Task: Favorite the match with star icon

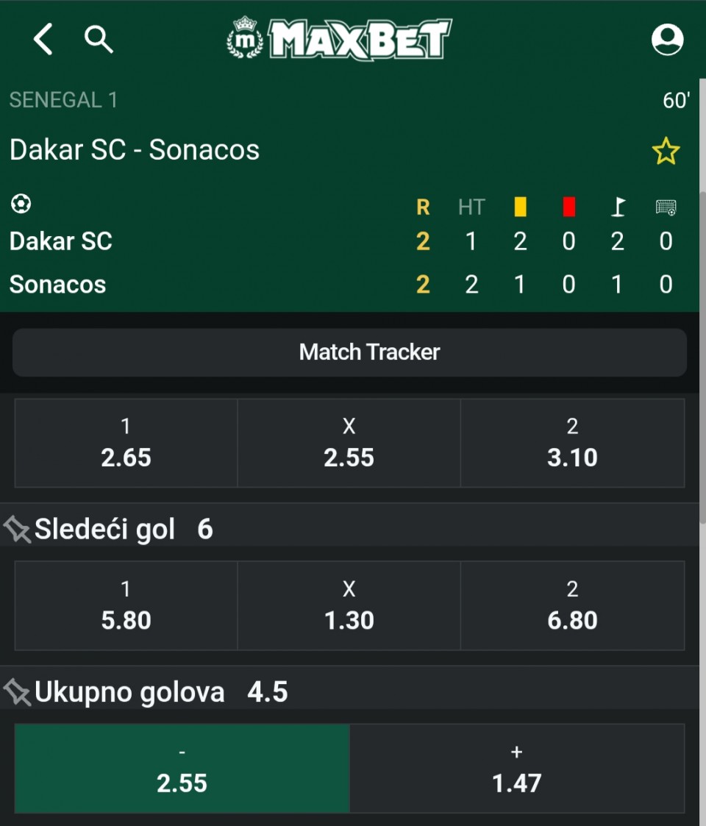Action: pyautogui.click(x=666, y=151)
